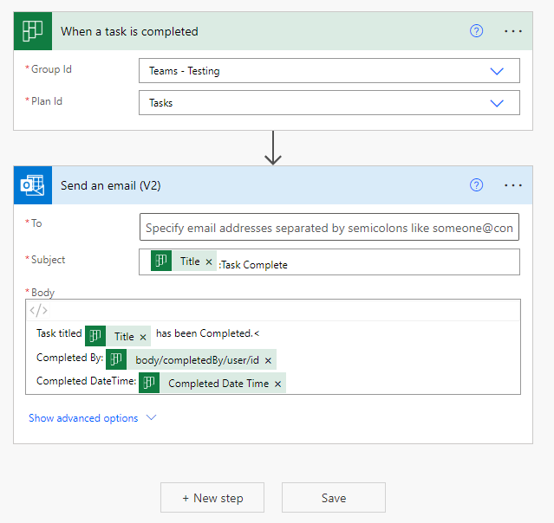Remove the Title token from the Subject

pyautogui.click(x=209, y=261)
